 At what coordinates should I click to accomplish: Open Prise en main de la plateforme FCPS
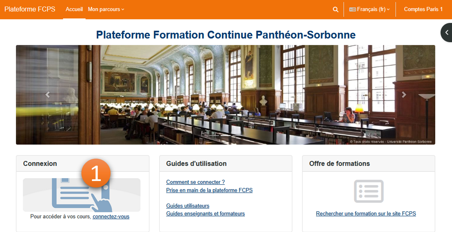point(209,190)
